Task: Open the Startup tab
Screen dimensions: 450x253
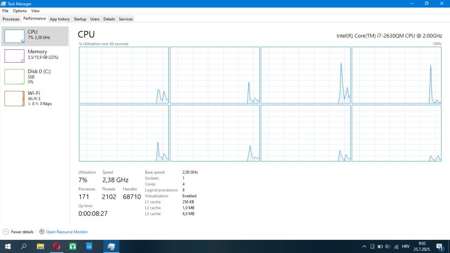Action: click(x=80, y=19)
